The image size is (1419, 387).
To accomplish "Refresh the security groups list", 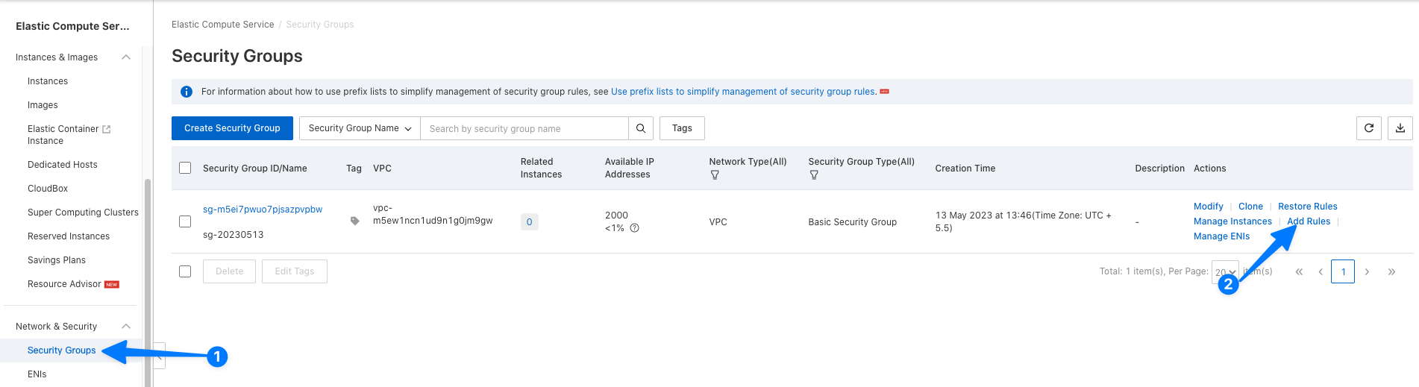I will click(x=1368, y=128).
